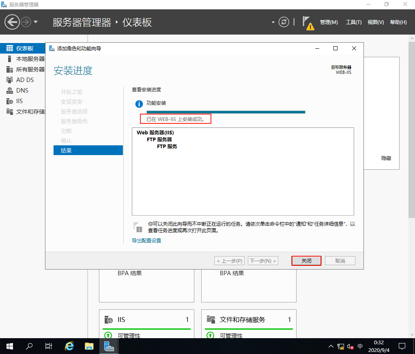Select DNS in the sidebar

tap(22, 91)
